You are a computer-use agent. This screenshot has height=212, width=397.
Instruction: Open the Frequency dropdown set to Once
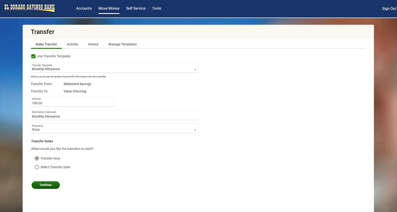tap(112, 129)
